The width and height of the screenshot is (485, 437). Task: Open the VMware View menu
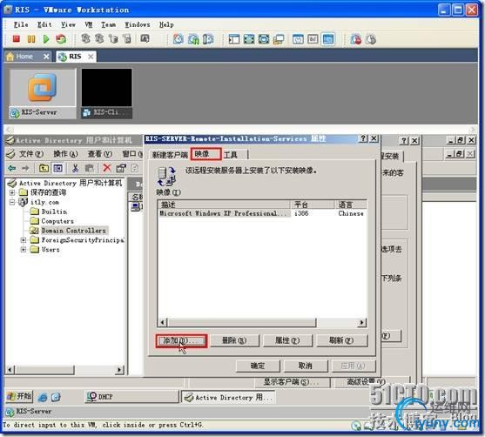(x=68, y=24)
